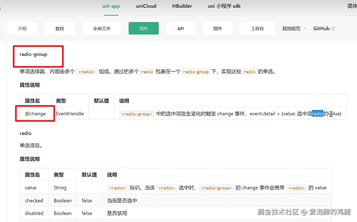Open the 全局文件 section
Screen dimensions: 357x222
coord(102,28)
